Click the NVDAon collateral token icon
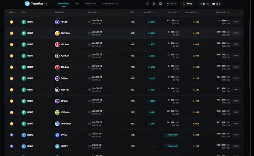 (57, 112)
